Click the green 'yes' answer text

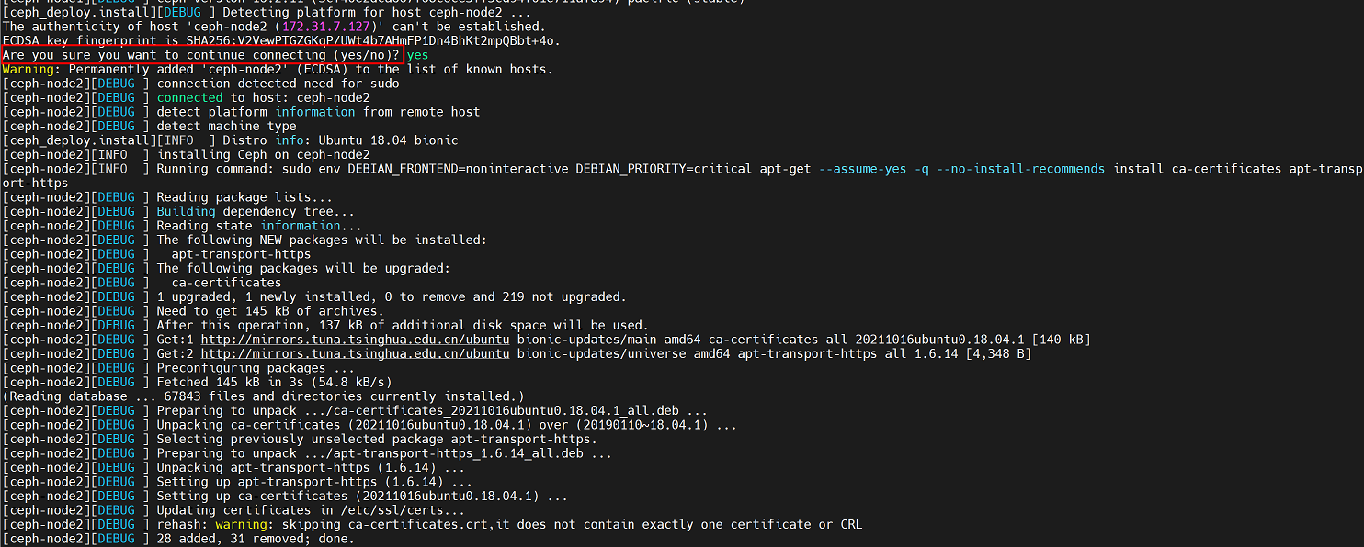coord(417,55)
